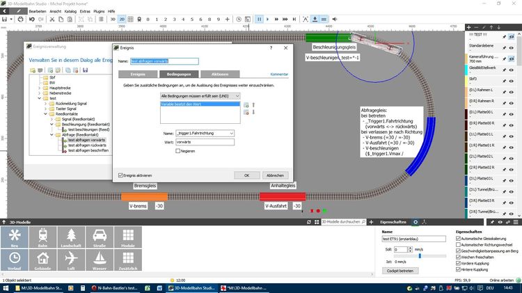
Task: Open the Bearbeiten menu
Action: [x=38, y=11]
